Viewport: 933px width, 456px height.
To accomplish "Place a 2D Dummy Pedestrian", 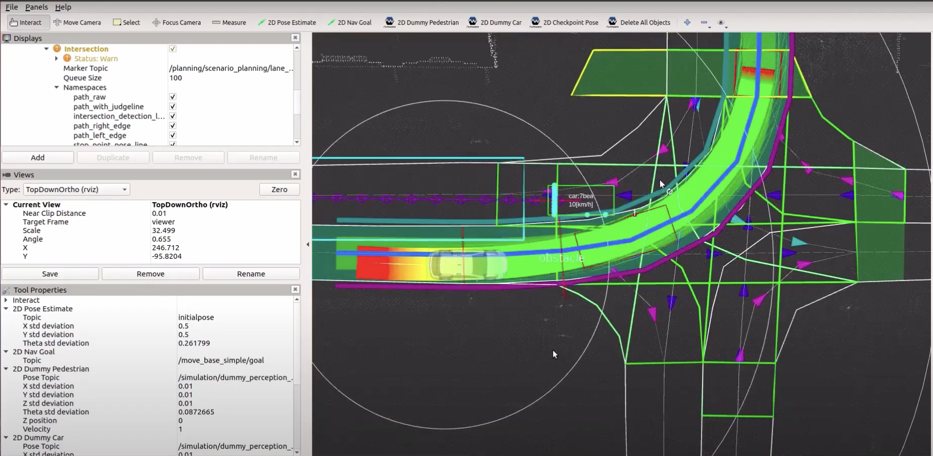I will [x=422, y=22].
